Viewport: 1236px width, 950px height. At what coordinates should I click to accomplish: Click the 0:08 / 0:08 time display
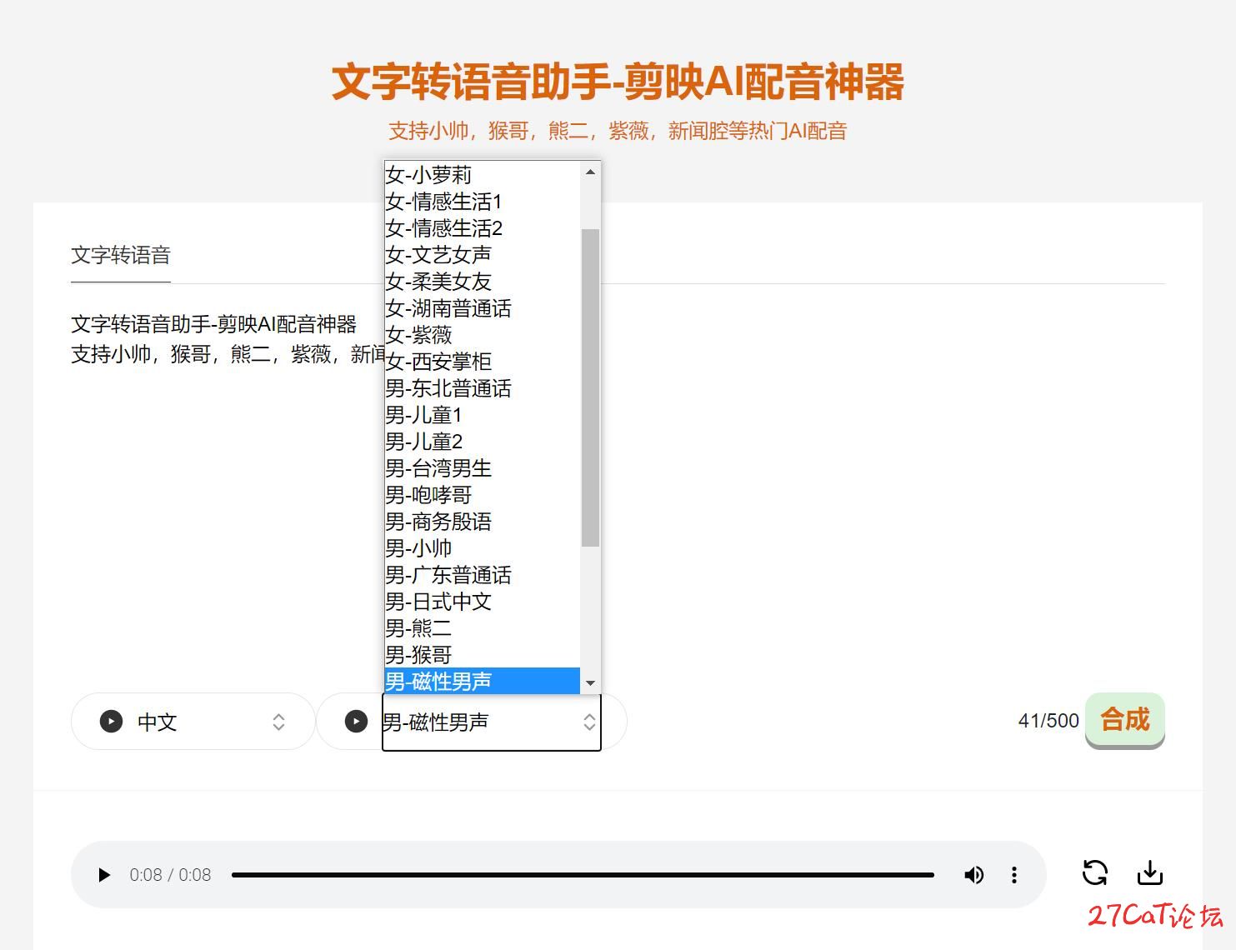point(170,875)
